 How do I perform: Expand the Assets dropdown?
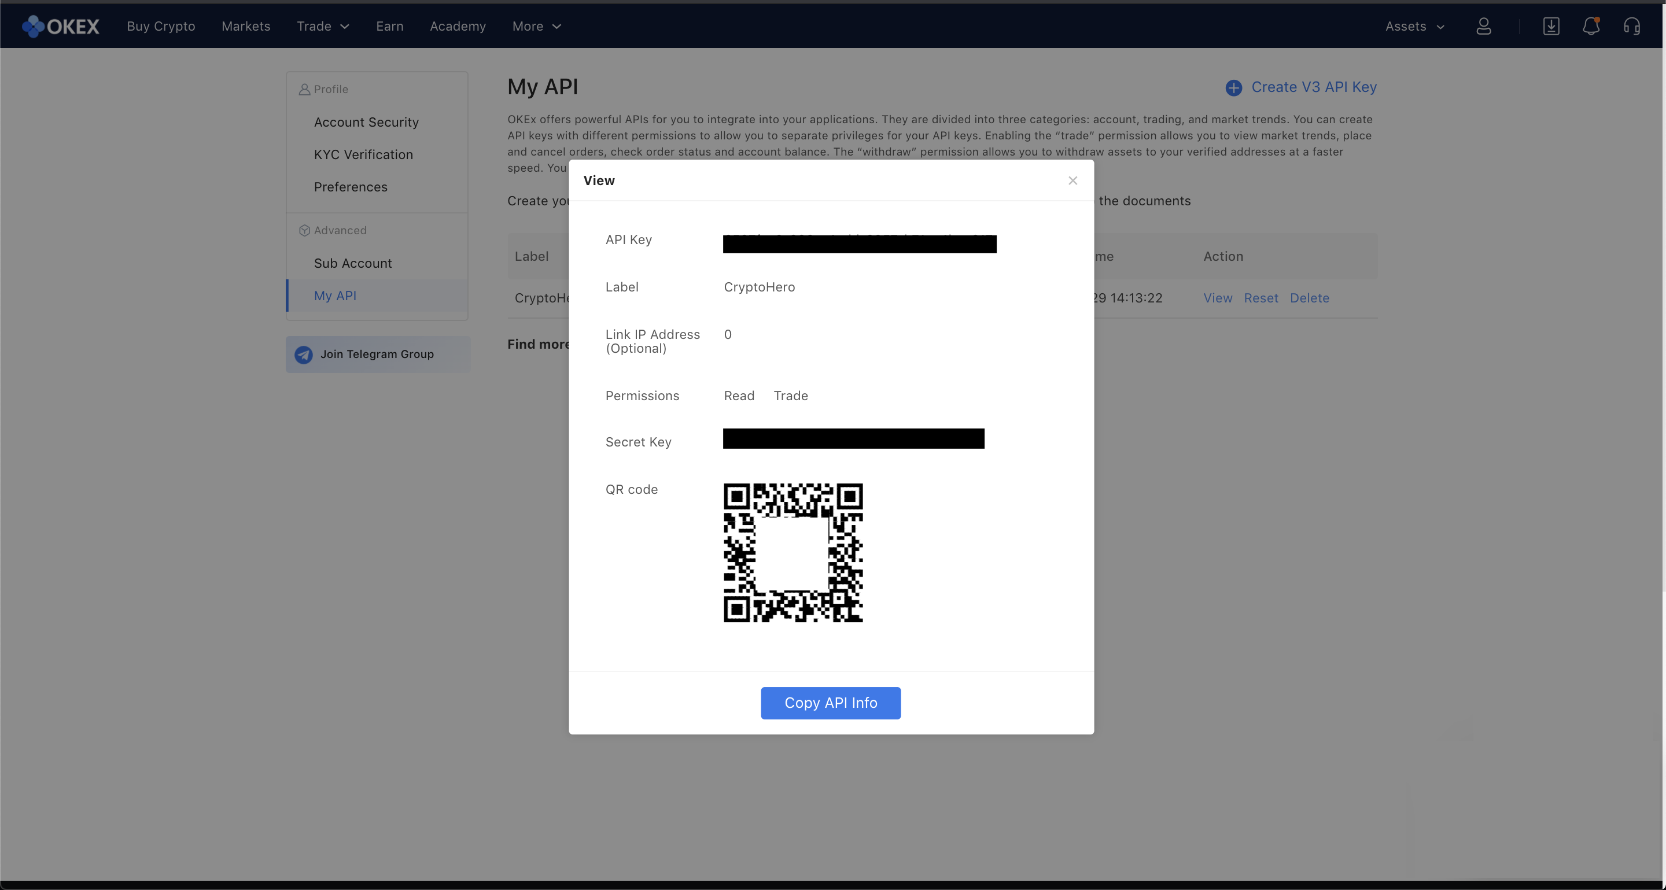pos(1414,26)
